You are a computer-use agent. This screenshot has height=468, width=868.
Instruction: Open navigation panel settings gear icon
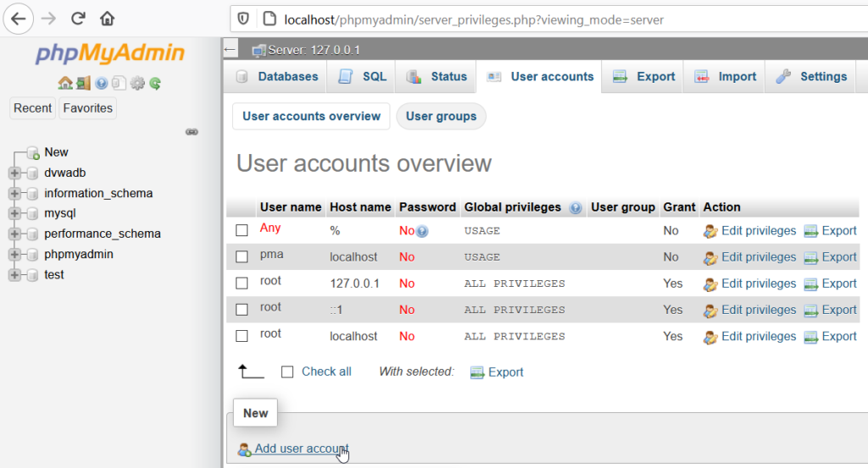(x=137, y=83)
